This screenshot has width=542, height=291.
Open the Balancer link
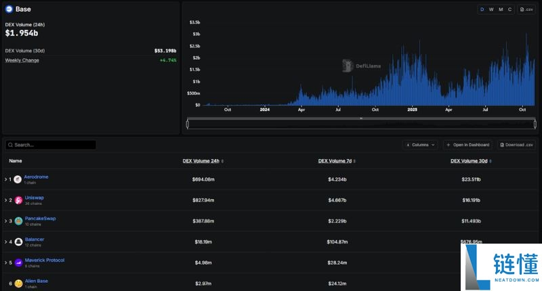[35, 239]
